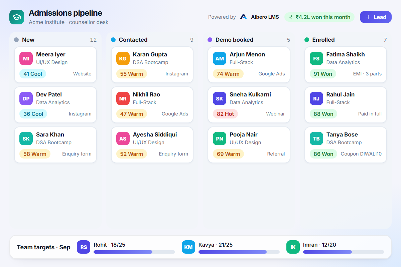Screen dimensions: 401x267
Task: Click Fatima Shaikh's FS avatar
Action: pyautogui.click(x=316, y=58)
